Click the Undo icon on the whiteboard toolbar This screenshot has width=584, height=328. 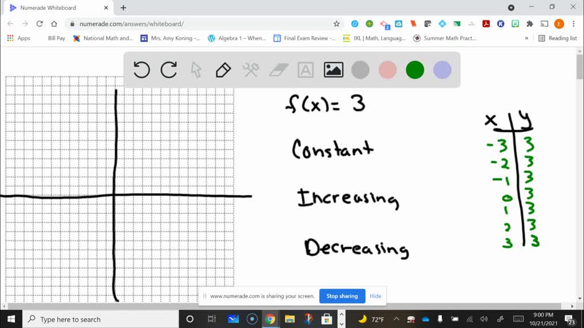(x=141, y=69)
